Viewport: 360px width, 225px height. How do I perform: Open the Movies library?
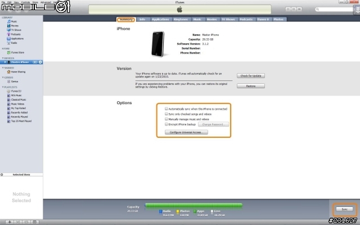pos(12,26)
